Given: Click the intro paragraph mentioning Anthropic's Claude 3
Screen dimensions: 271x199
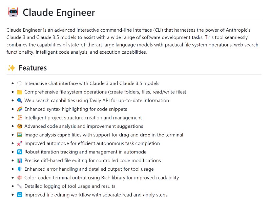Looking at the screenshot, I should 132,41.
